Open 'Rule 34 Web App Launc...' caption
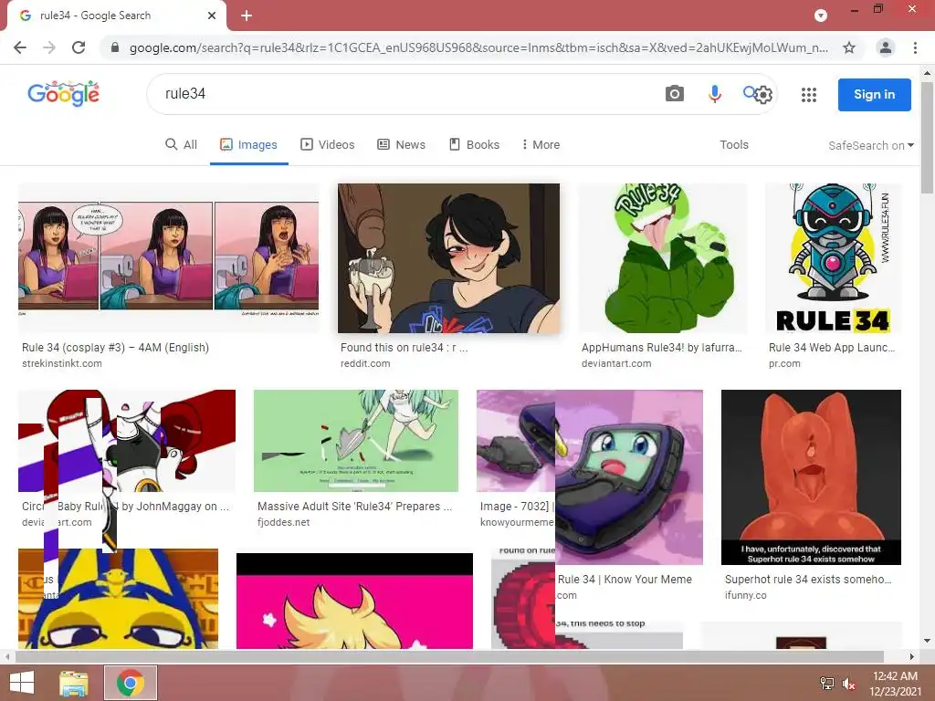The image size is (935, 701). 832,348
